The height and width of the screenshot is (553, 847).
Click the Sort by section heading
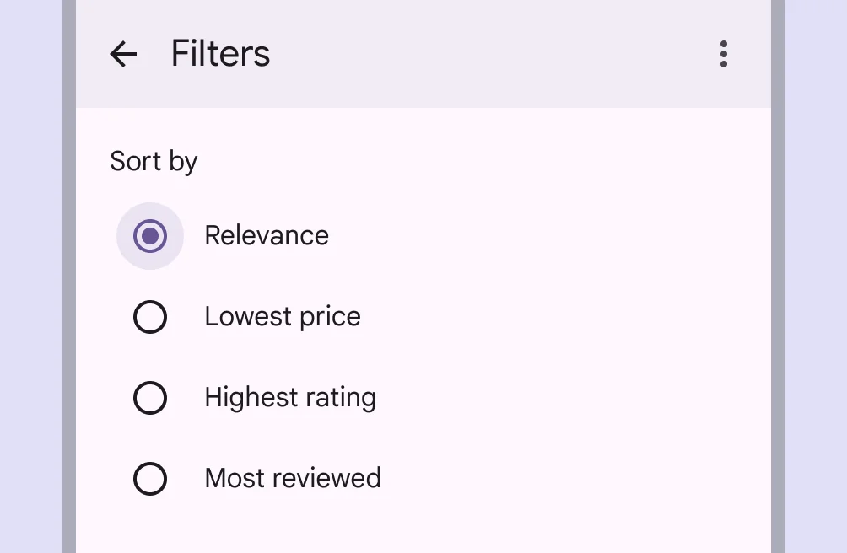click(154, 161)
